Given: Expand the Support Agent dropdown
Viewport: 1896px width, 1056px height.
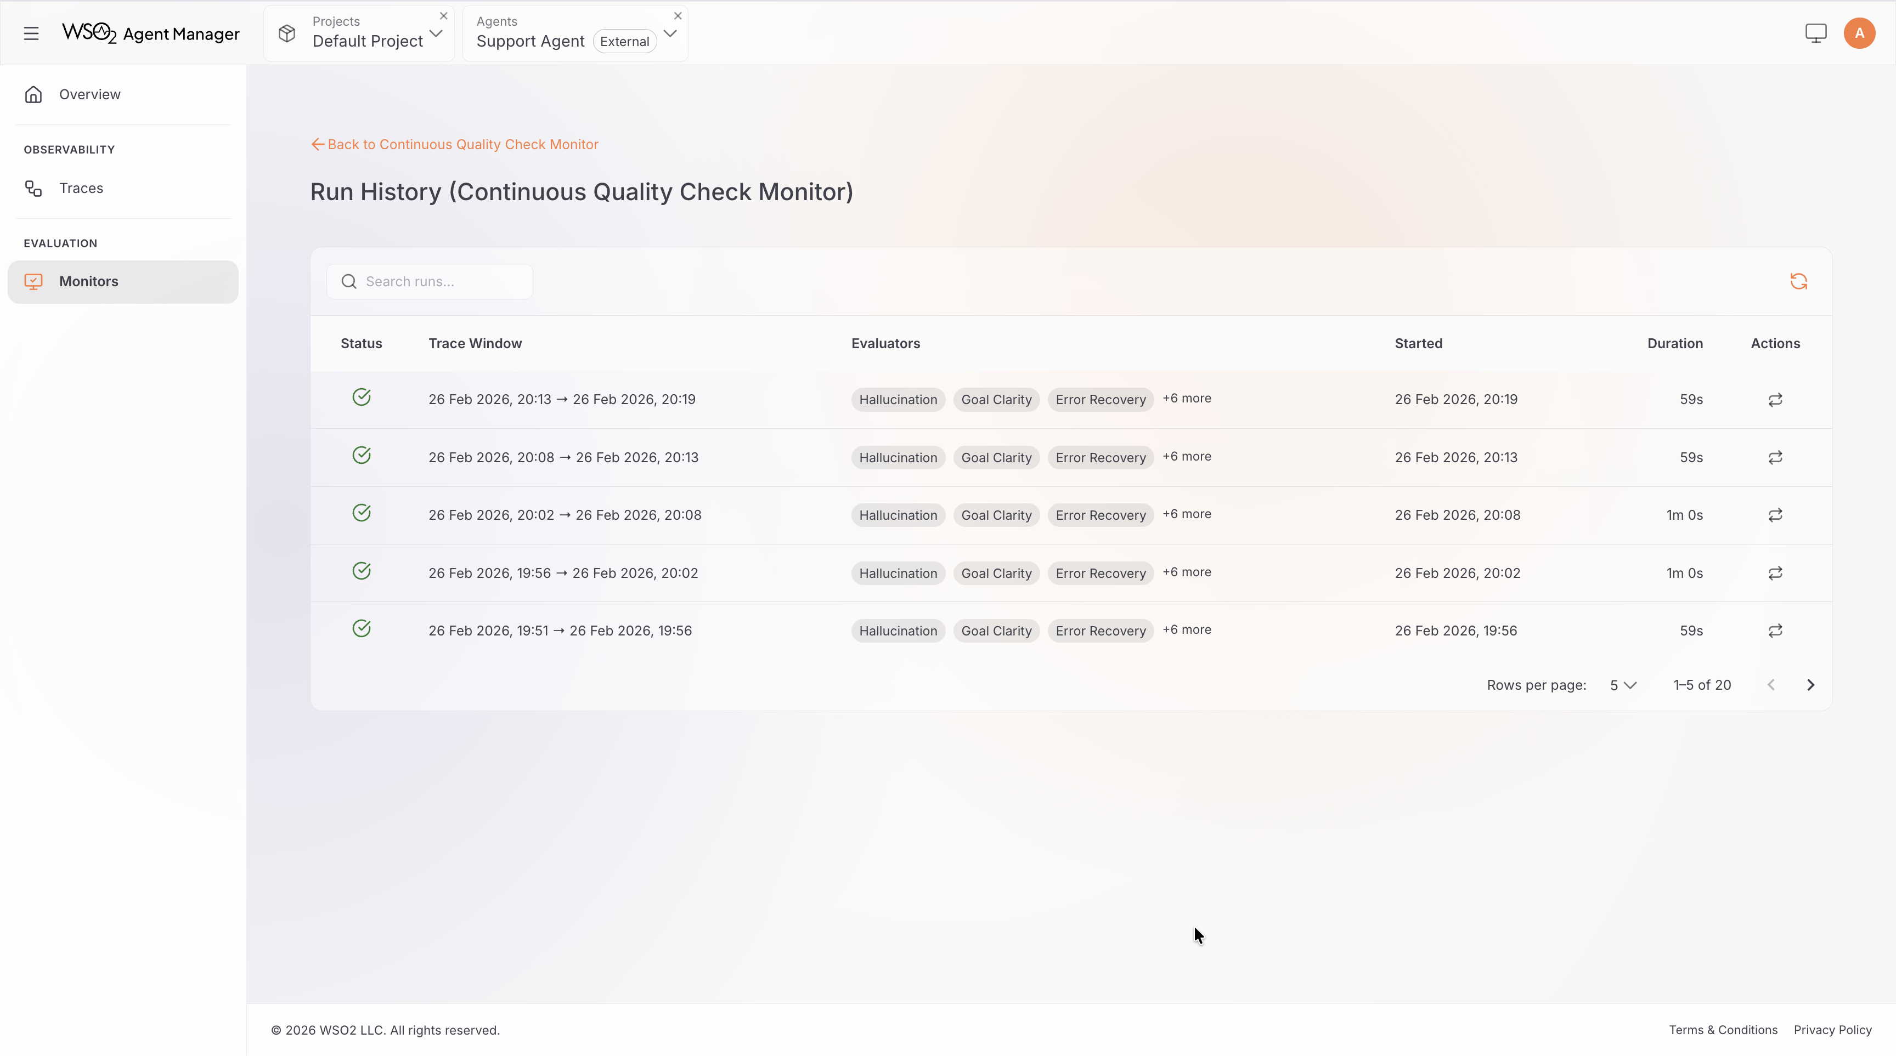Looking at the screenshot, I should 670,34.
